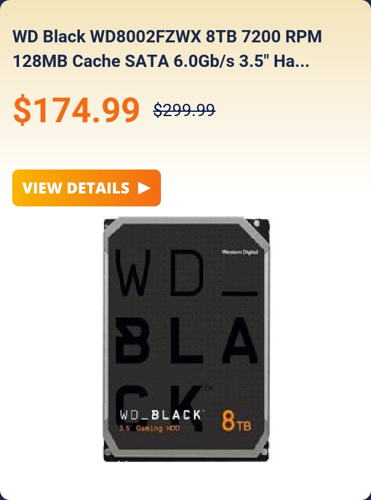
Task: Open the WD Black WD8002FZWX product title
Action: [167, 49]
